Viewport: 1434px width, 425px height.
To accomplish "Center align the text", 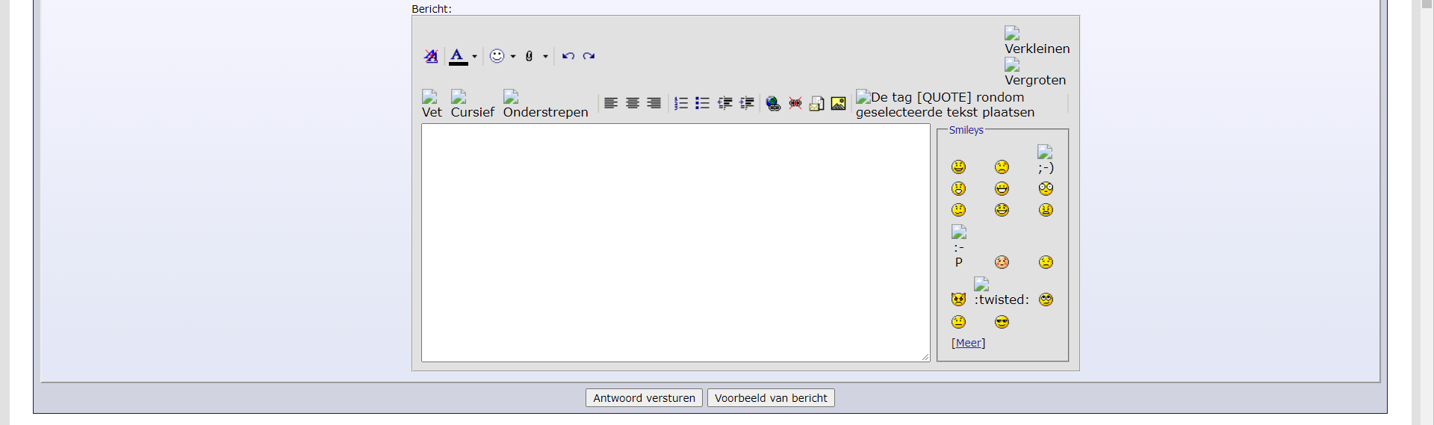I will 633,103.
